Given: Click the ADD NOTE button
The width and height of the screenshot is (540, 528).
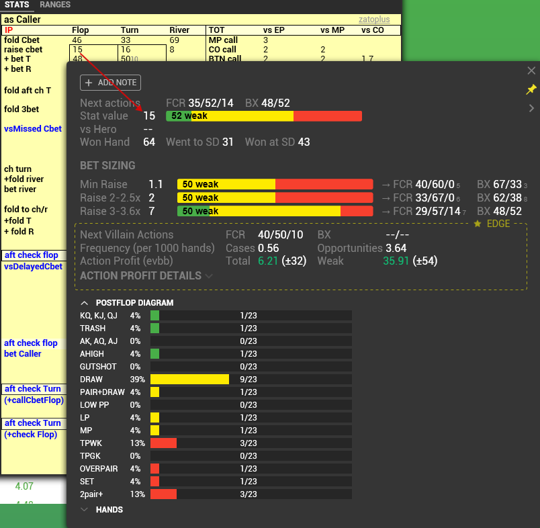Looking at the screenshot, I should pos(110,83).
